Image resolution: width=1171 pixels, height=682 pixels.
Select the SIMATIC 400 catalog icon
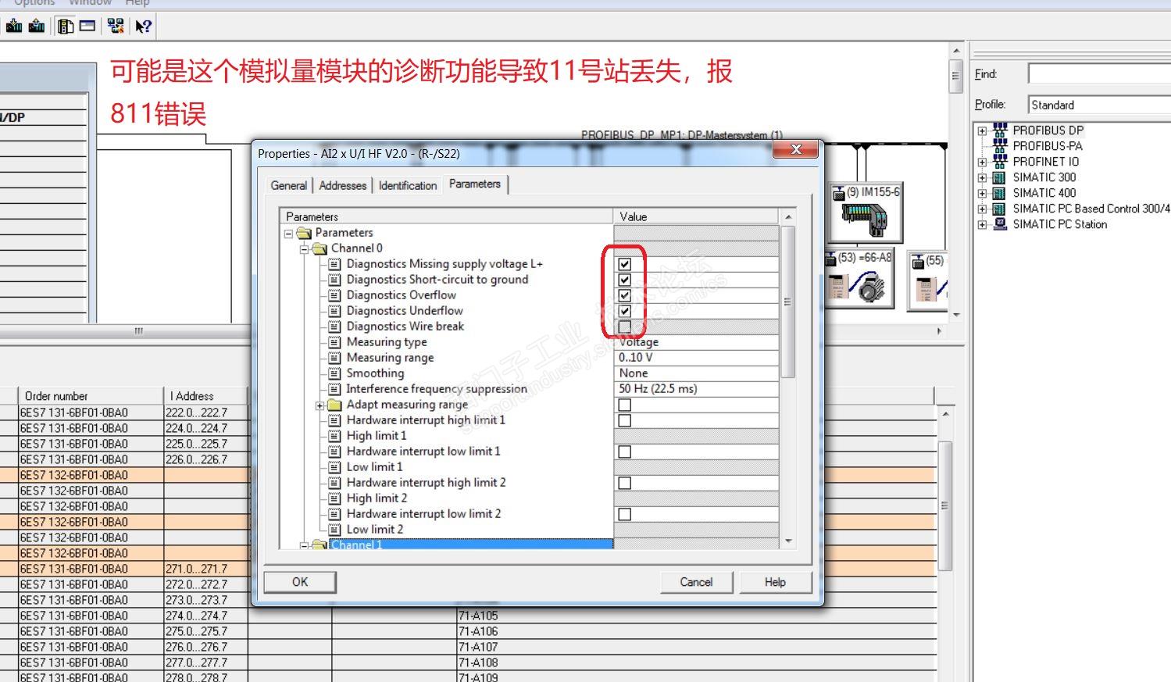point(999,193)
